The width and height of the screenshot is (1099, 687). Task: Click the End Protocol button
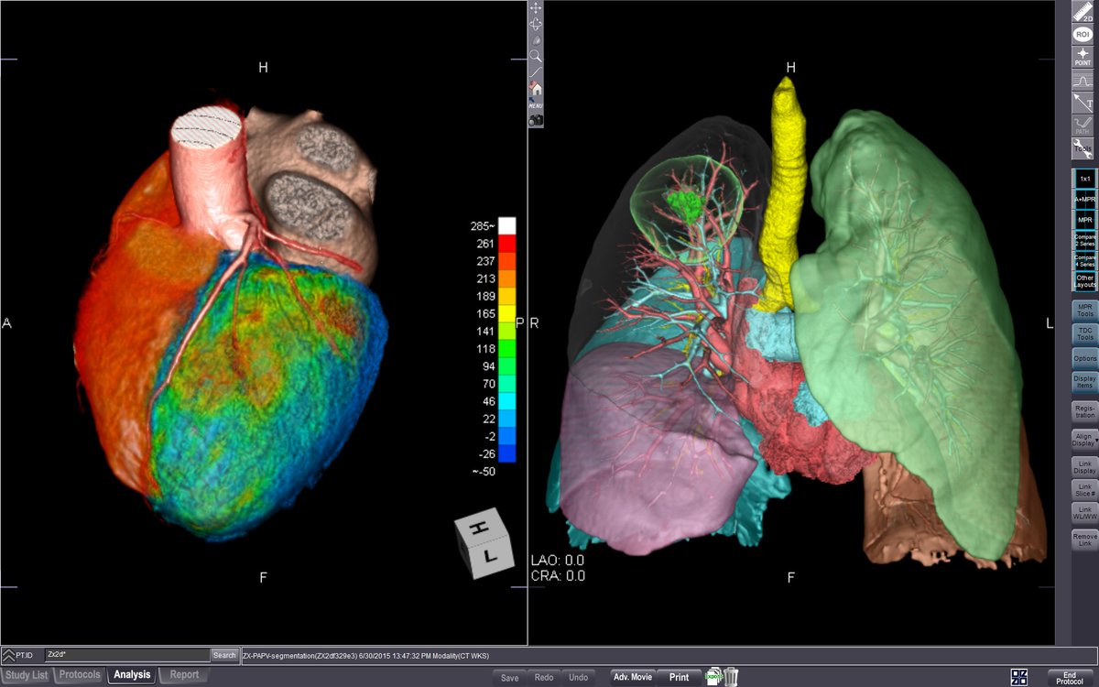pos(1070,678)
